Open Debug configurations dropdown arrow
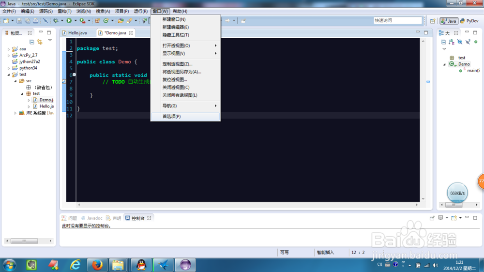The height and width of the screenshot is (272, 484). click(62, 21)
